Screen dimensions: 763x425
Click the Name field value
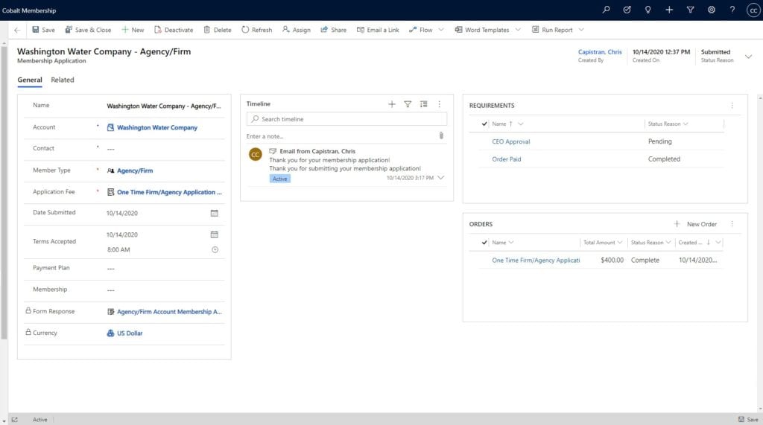(x=163, y=106)
